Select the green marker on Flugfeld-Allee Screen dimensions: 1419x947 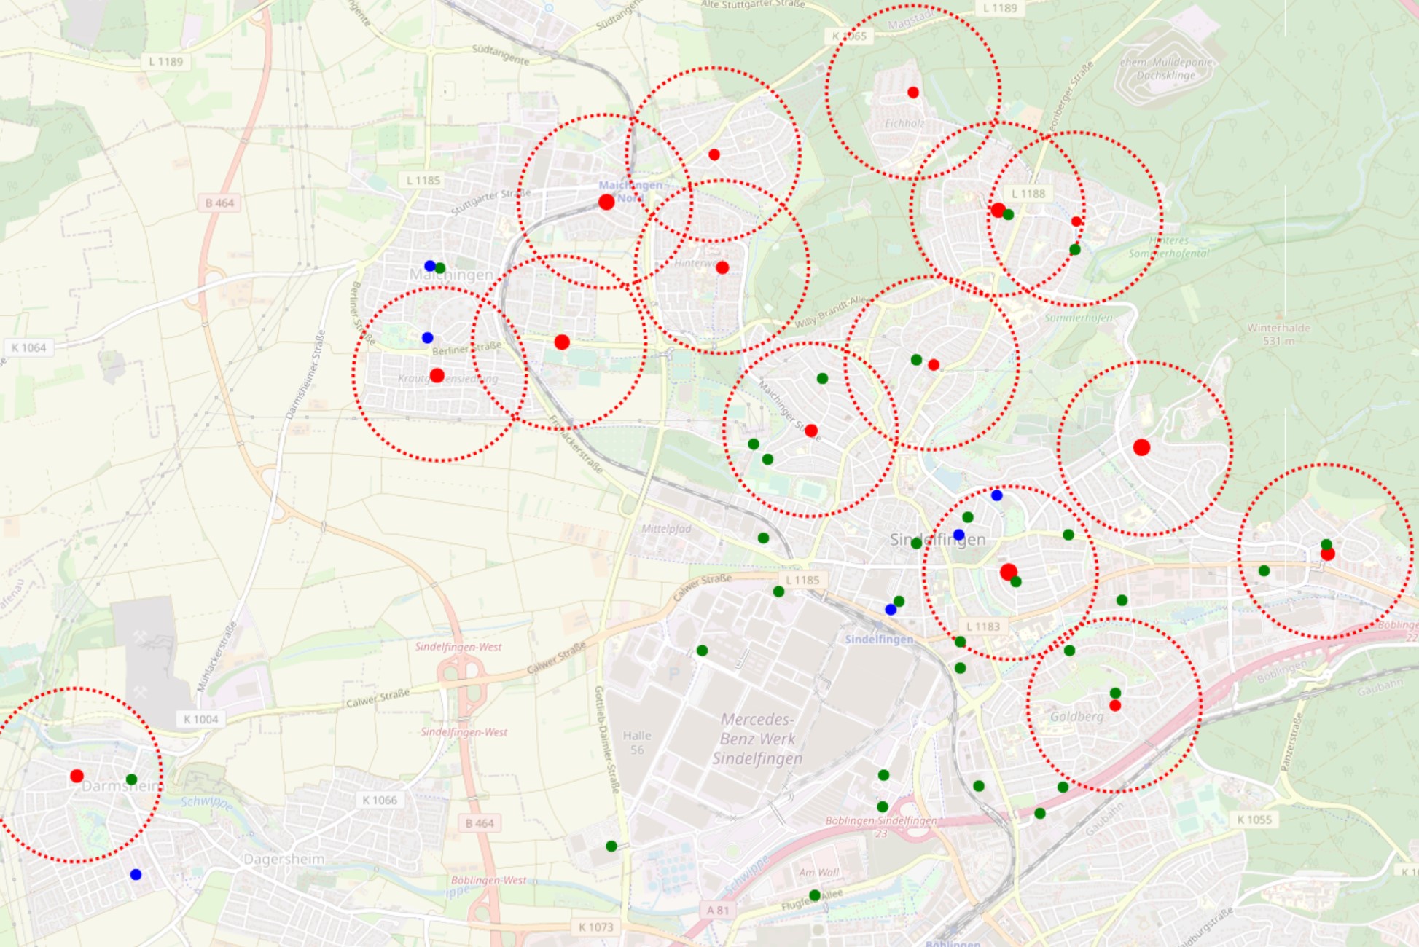click(x=815, y=895)
